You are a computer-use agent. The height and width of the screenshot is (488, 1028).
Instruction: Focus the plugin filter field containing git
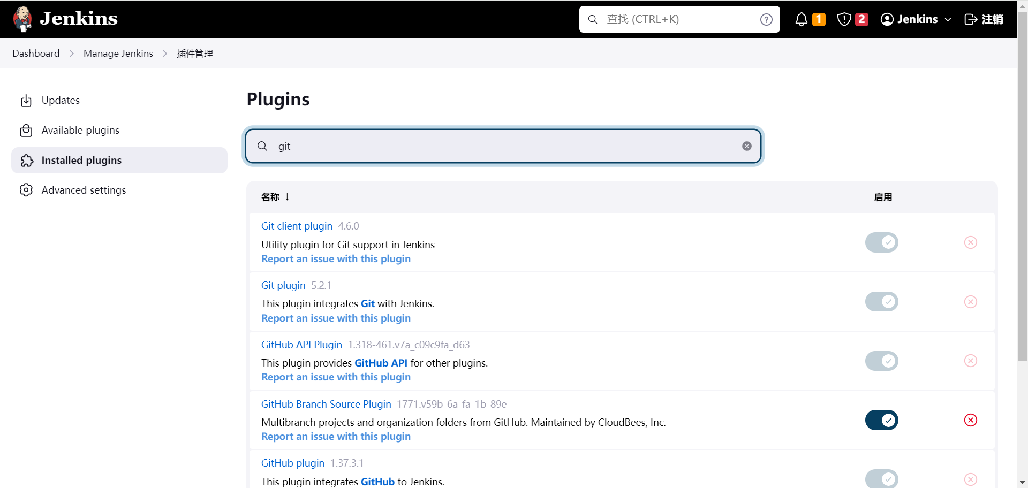(503, 146)
